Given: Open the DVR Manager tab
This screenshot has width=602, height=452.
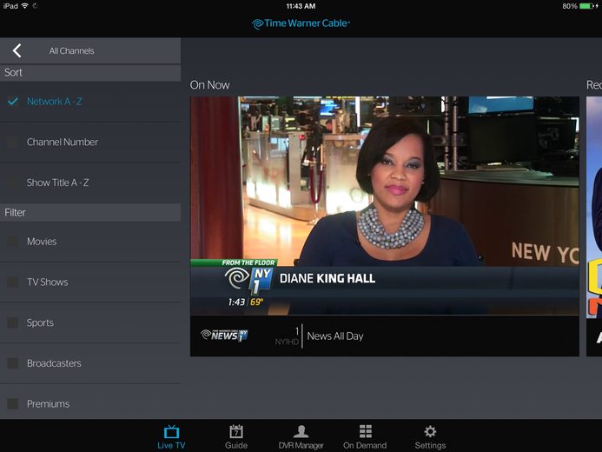Looking at the screenshot, I should tap(301, 437).
